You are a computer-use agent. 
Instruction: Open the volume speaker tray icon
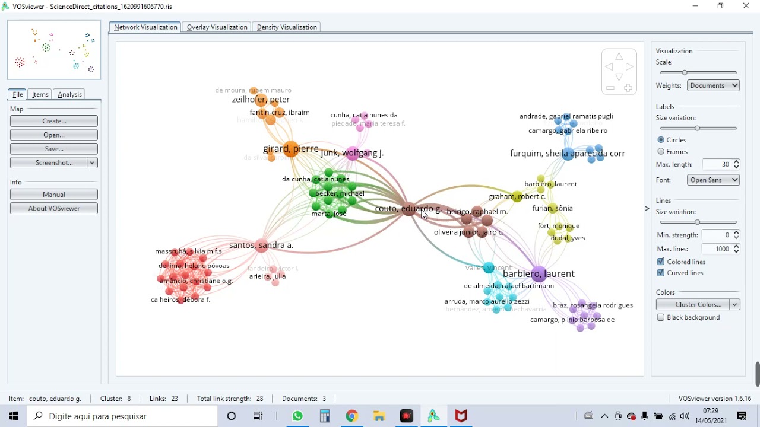point(685,416)
